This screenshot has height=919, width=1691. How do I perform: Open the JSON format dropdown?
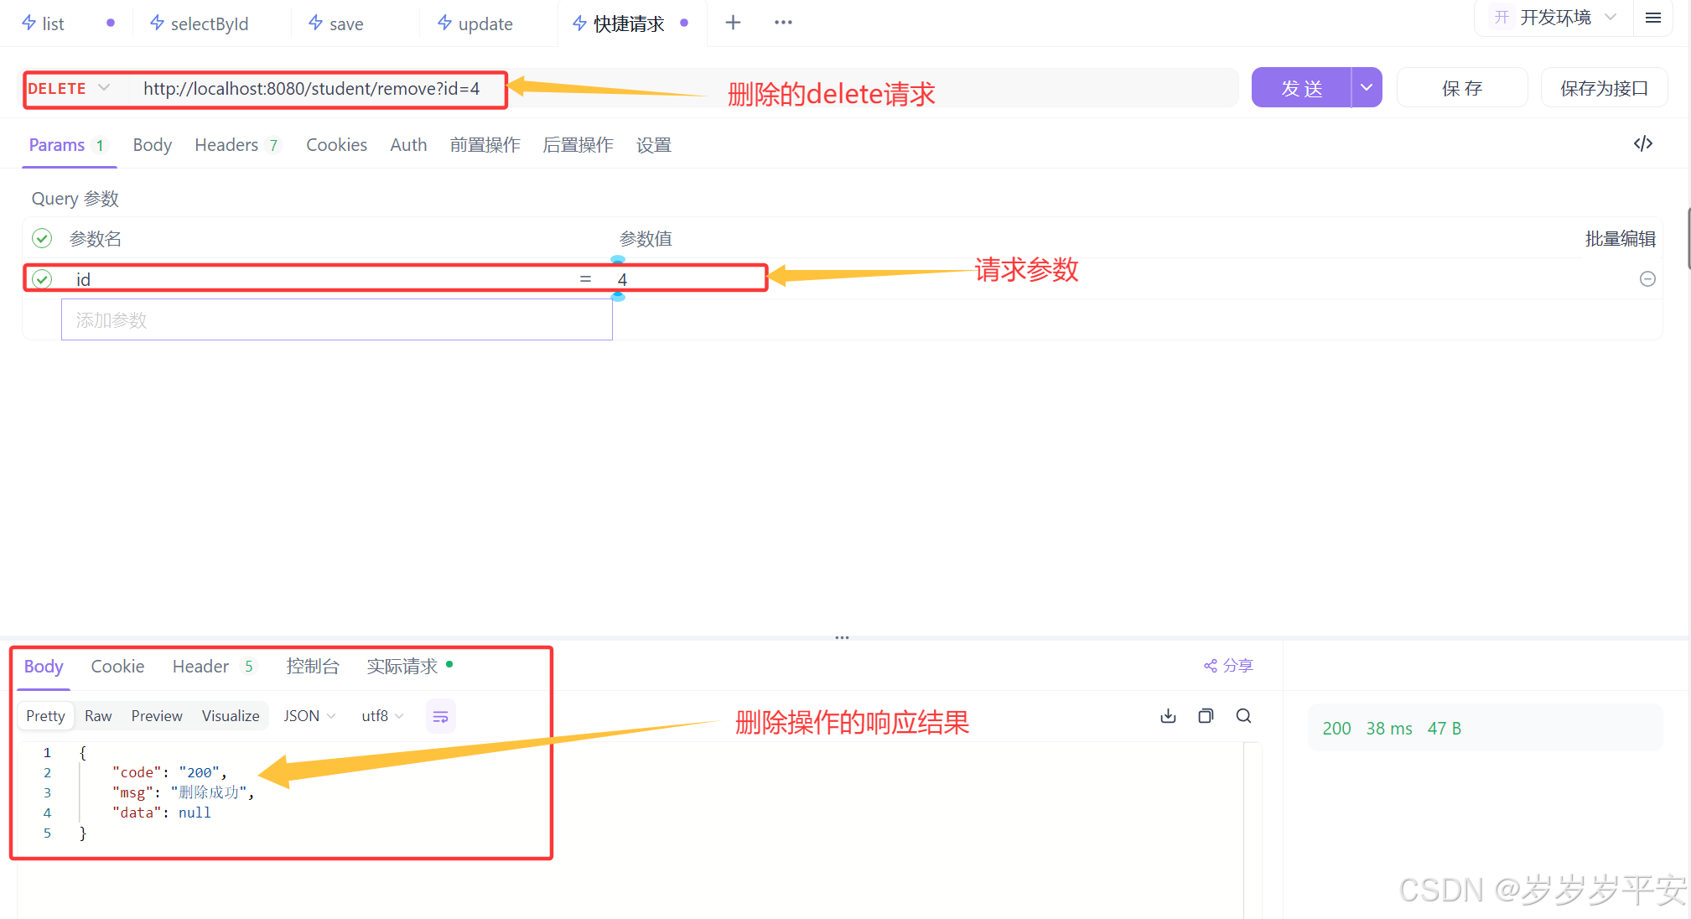309,715
